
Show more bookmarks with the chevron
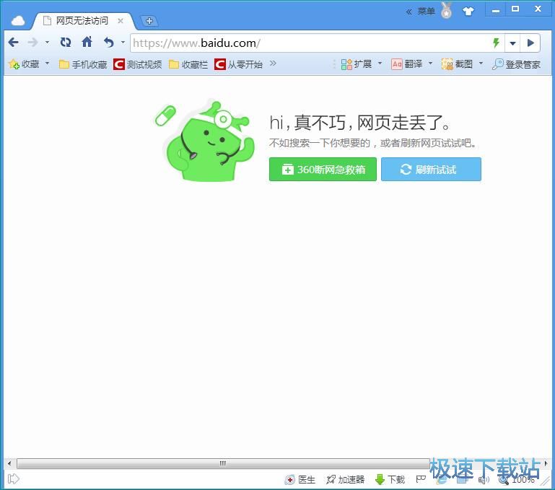(x=273, y=64)
